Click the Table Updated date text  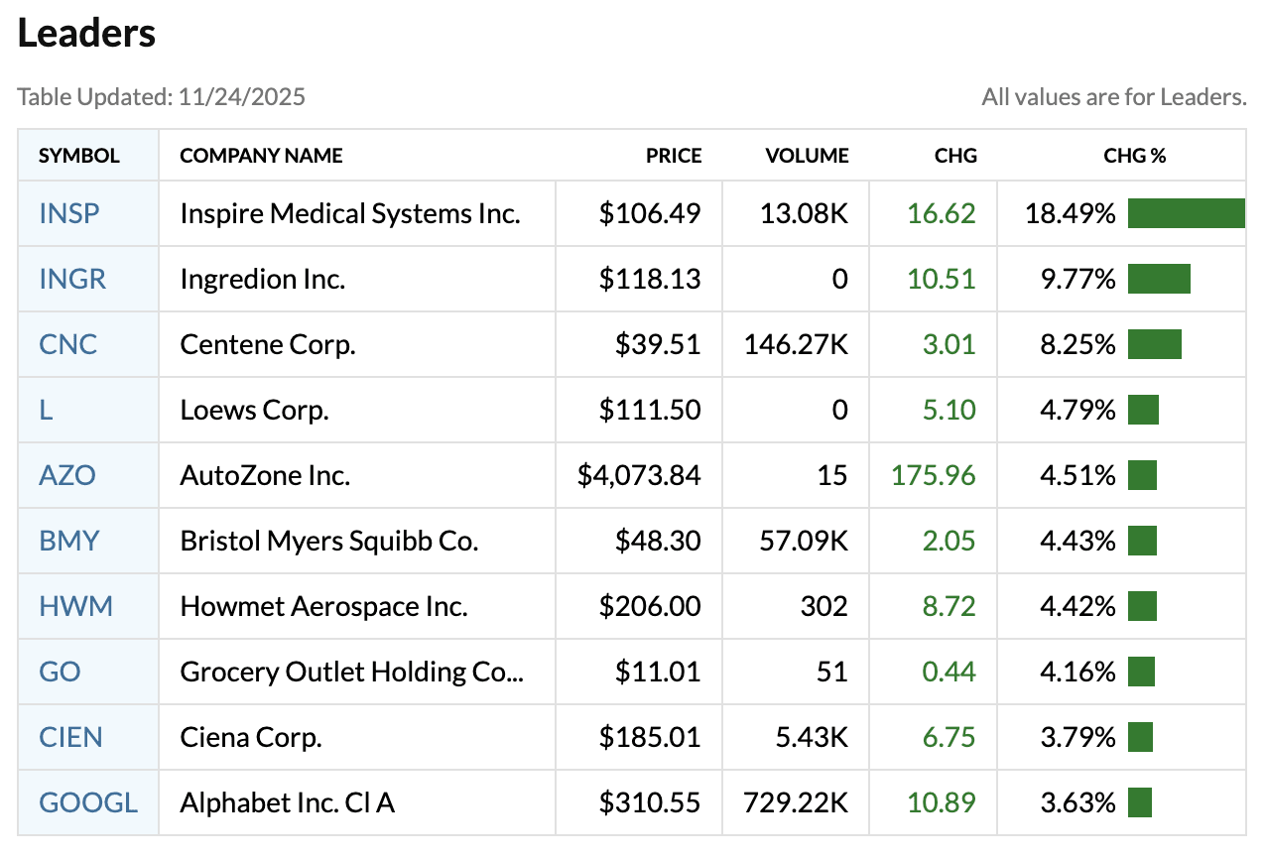pos(161,96)
